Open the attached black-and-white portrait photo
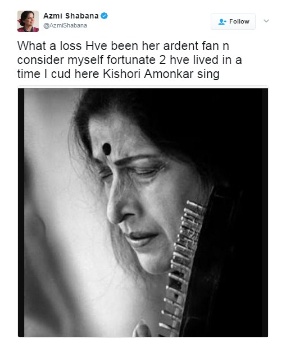This screenshot has width=286, height=340. (143, 213)
